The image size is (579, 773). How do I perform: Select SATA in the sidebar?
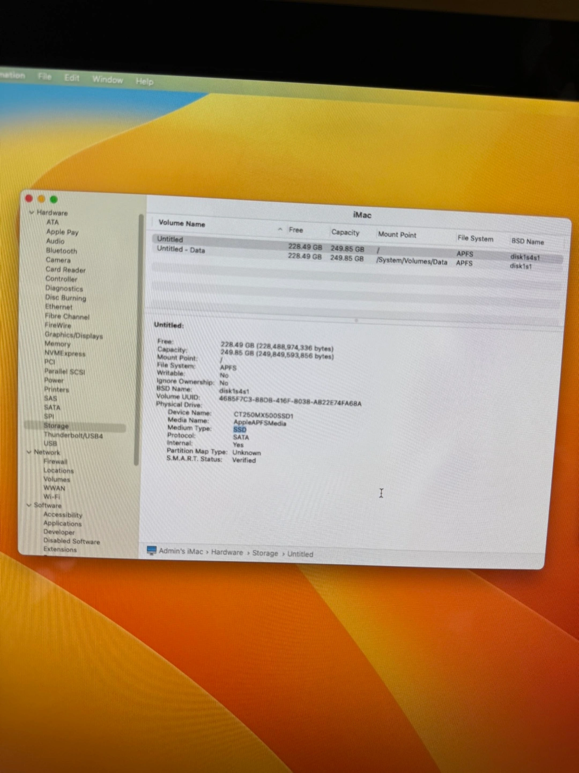pos(52,407)
